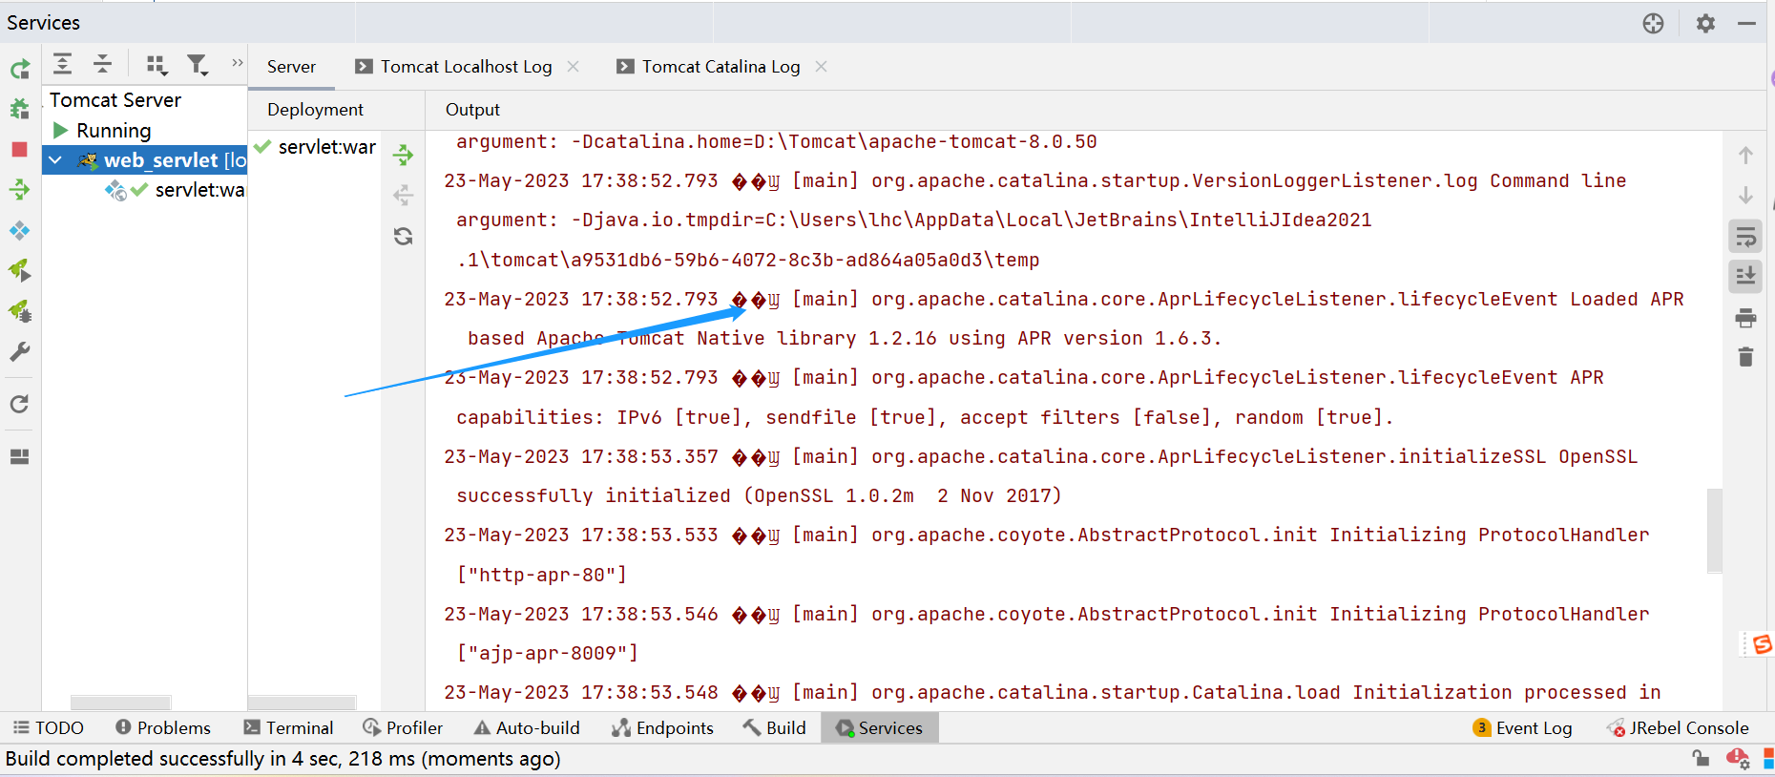Click the red error indicator icon

[1737, 759]
